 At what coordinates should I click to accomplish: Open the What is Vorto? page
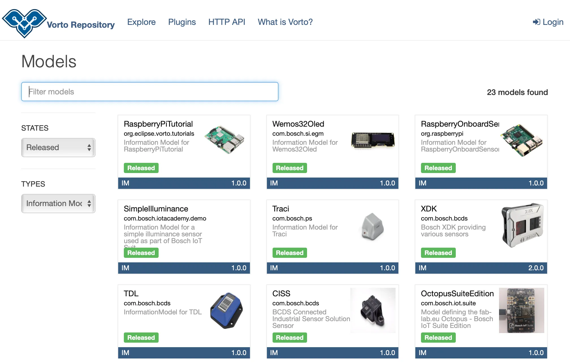[285, 22]
